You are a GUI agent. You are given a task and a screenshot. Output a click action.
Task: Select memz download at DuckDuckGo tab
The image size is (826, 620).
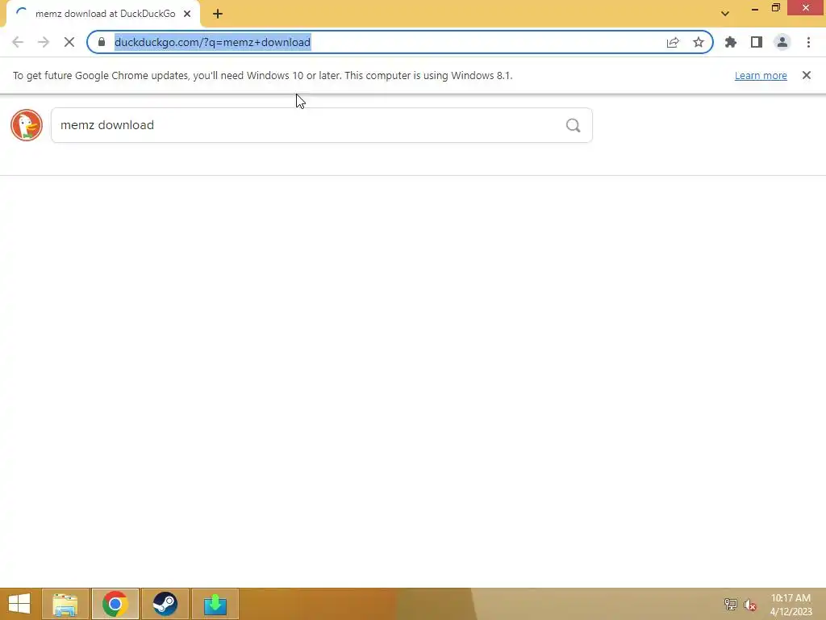tap(103, 14)
